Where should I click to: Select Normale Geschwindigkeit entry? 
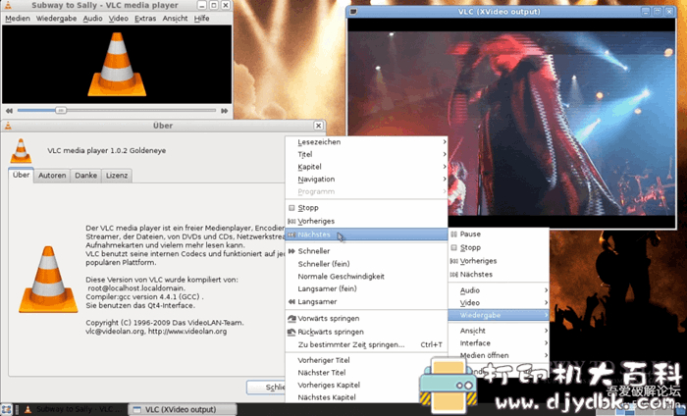pos(366,277)
